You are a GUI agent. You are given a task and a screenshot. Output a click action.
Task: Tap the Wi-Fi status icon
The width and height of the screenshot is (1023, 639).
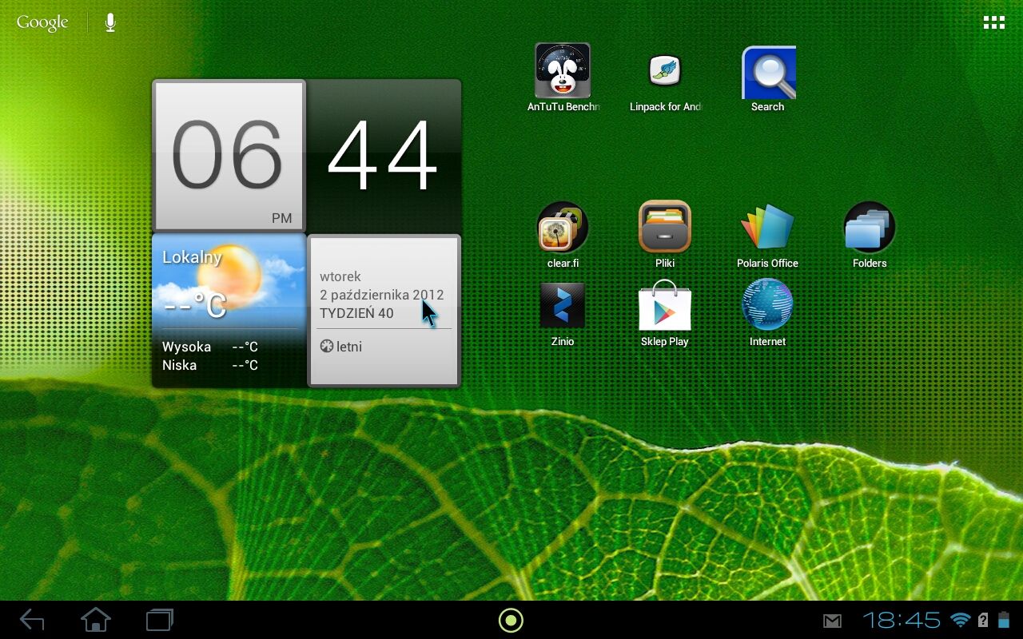click(961, 620)
